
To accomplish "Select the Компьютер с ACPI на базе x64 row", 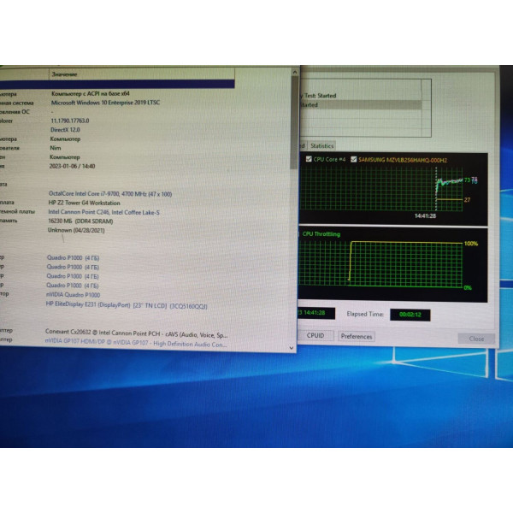I will tap(91, 93).
